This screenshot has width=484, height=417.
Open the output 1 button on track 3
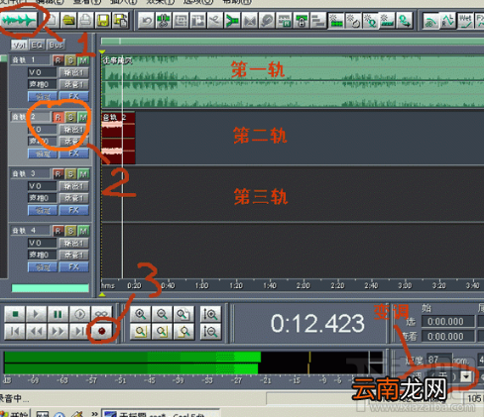(x=73, y=186)
